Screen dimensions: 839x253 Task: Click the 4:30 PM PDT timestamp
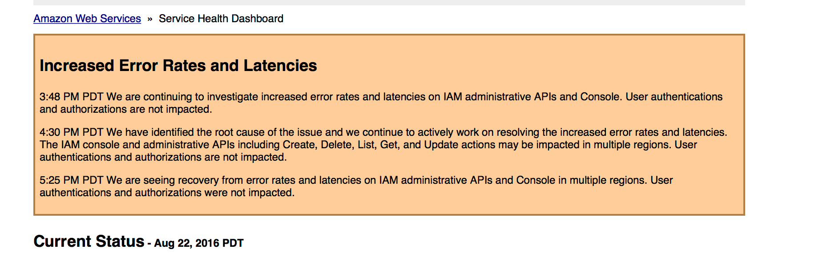(x=71, y=132)
